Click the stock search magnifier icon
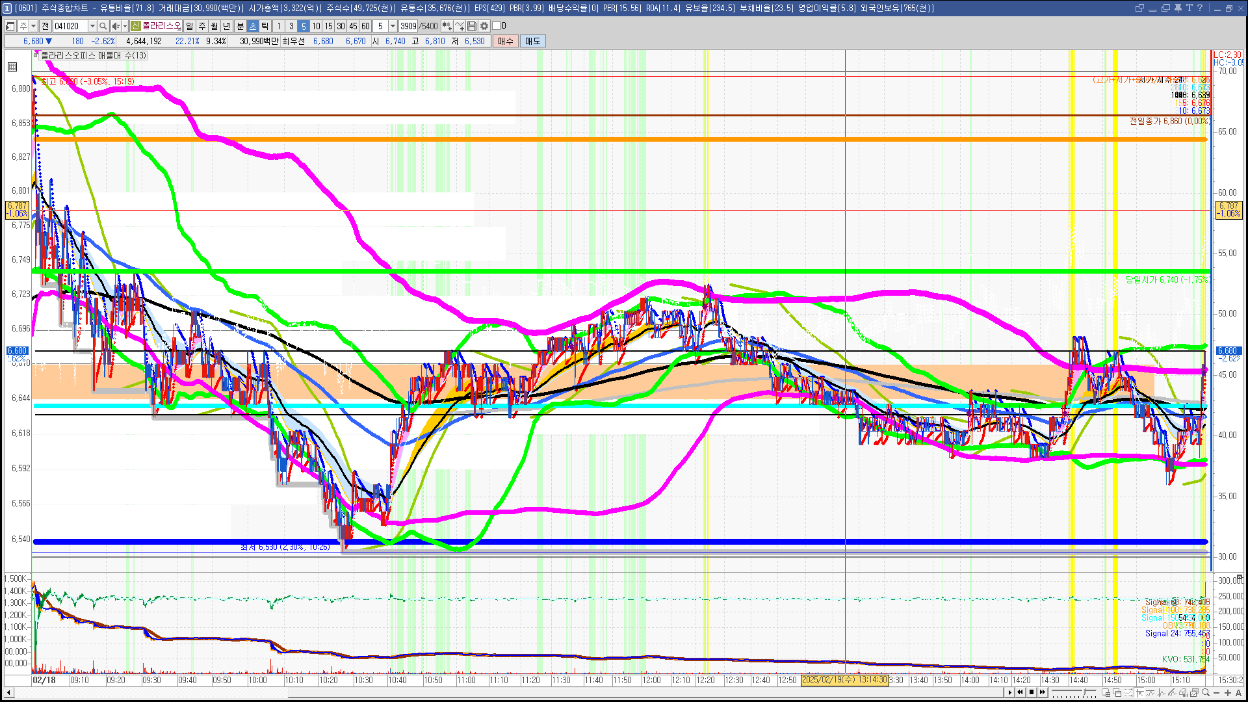 (103, 26)
